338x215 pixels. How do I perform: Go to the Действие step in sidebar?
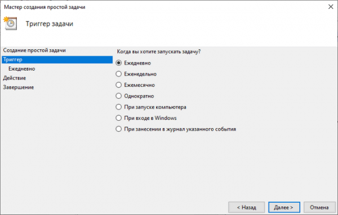pos(14,78)
